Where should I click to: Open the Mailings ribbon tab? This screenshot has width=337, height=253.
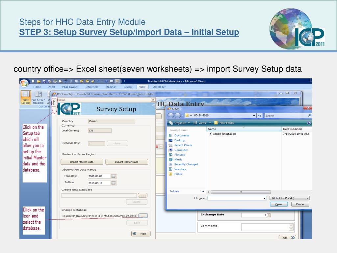[x=111, y=87]
